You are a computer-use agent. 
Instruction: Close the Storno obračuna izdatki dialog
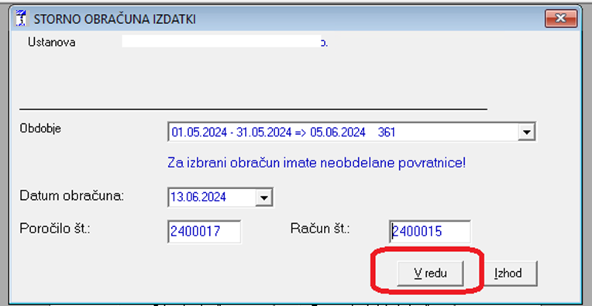point(561,19)
